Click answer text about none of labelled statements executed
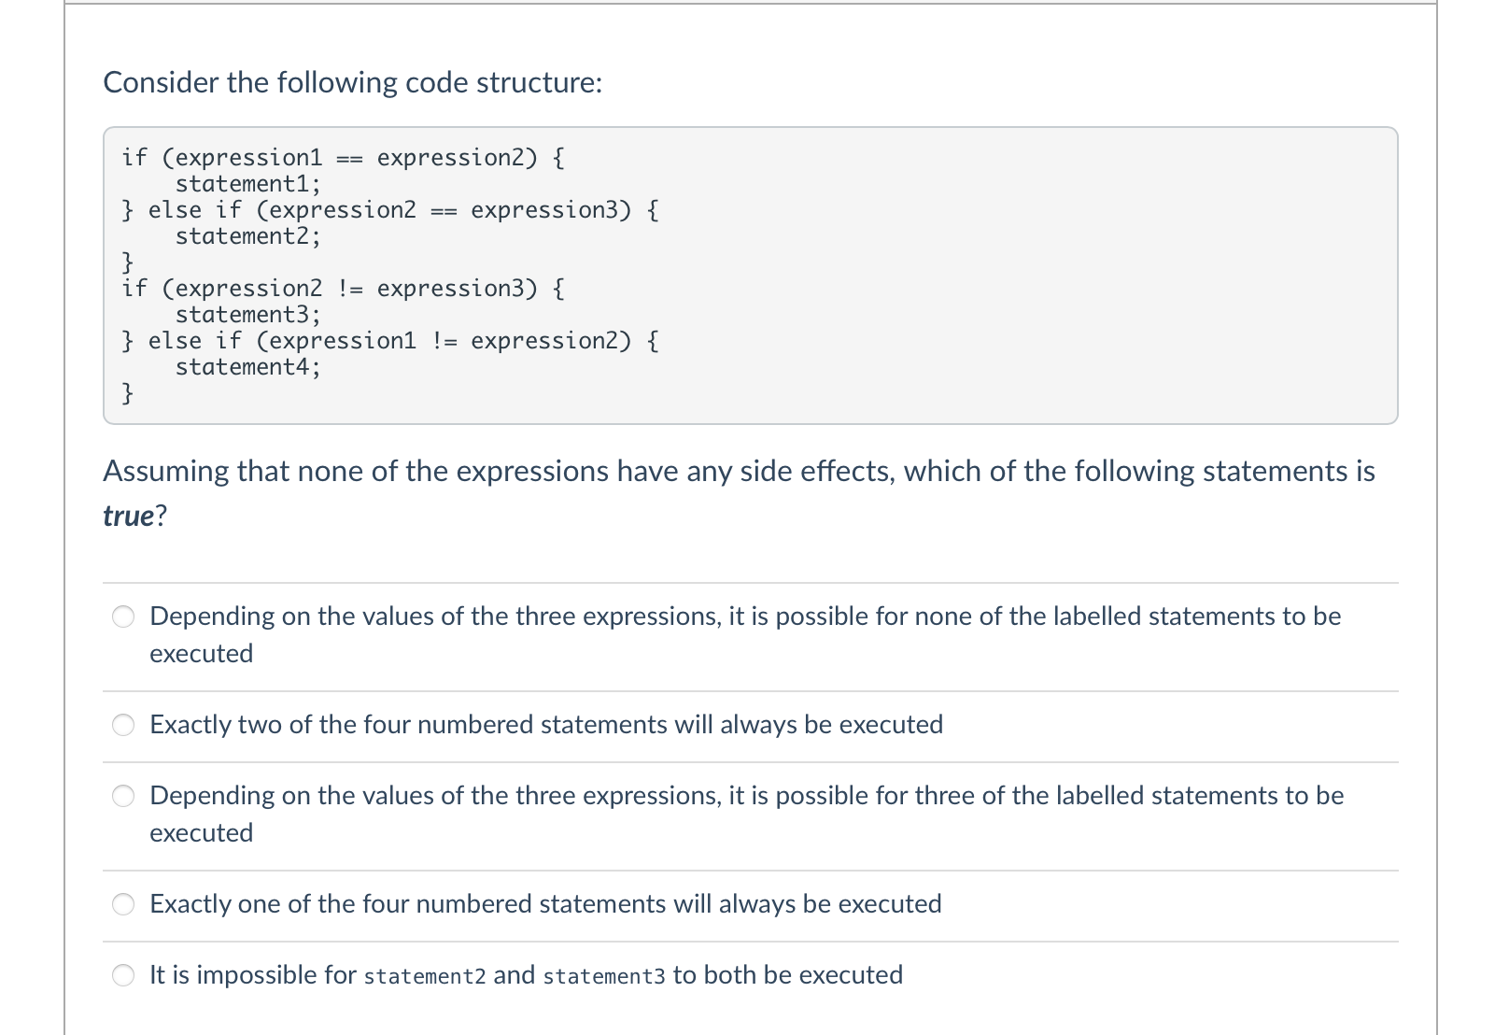The width and height of the screenshot is (1509, 1035). [745, 634]
